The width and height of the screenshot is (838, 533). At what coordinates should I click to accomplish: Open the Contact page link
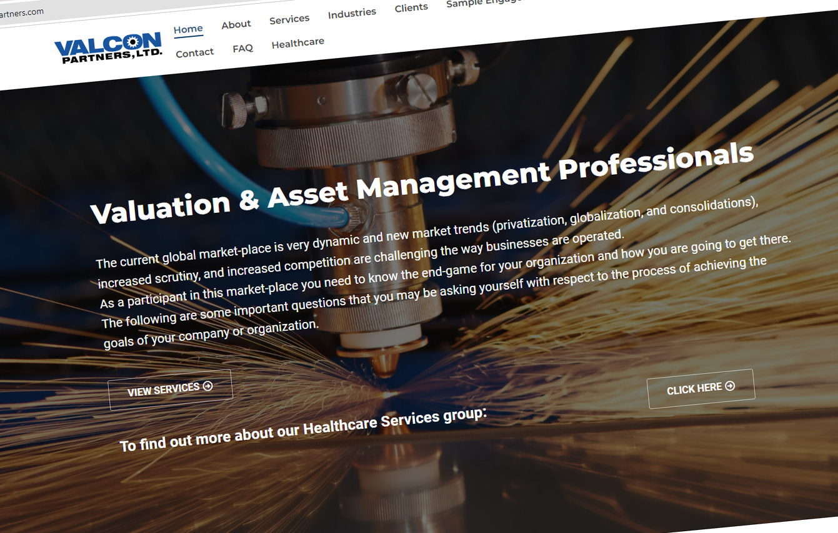194,53
